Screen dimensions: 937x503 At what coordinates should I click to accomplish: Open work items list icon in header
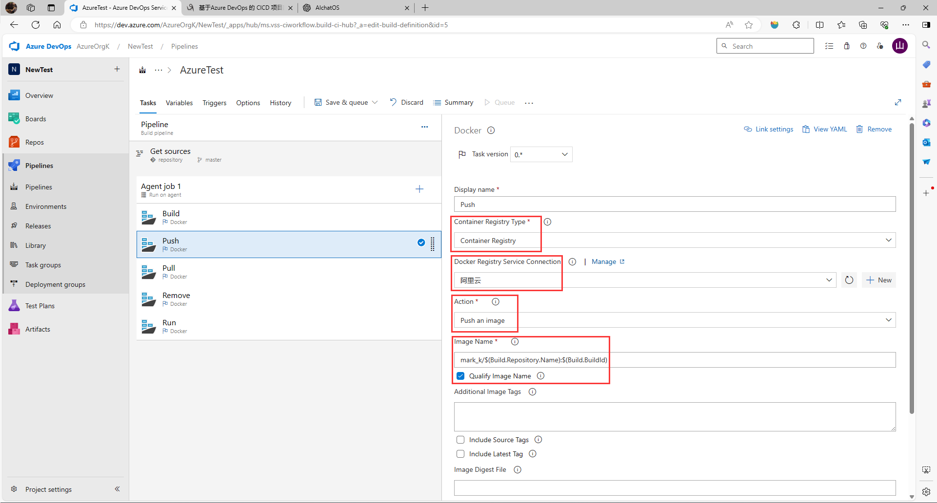(x=829, y=46)
